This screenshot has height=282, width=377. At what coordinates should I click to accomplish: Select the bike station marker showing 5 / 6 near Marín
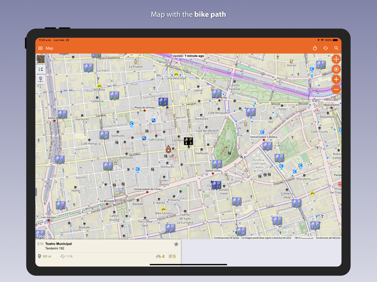277,221
